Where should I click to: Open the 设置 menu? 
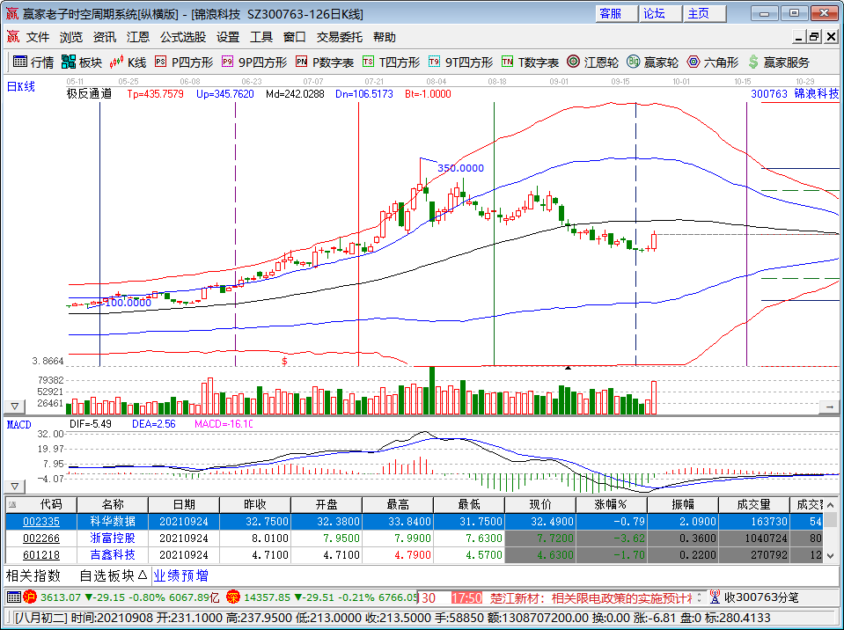pyautogui.click(x=228, y=37)
